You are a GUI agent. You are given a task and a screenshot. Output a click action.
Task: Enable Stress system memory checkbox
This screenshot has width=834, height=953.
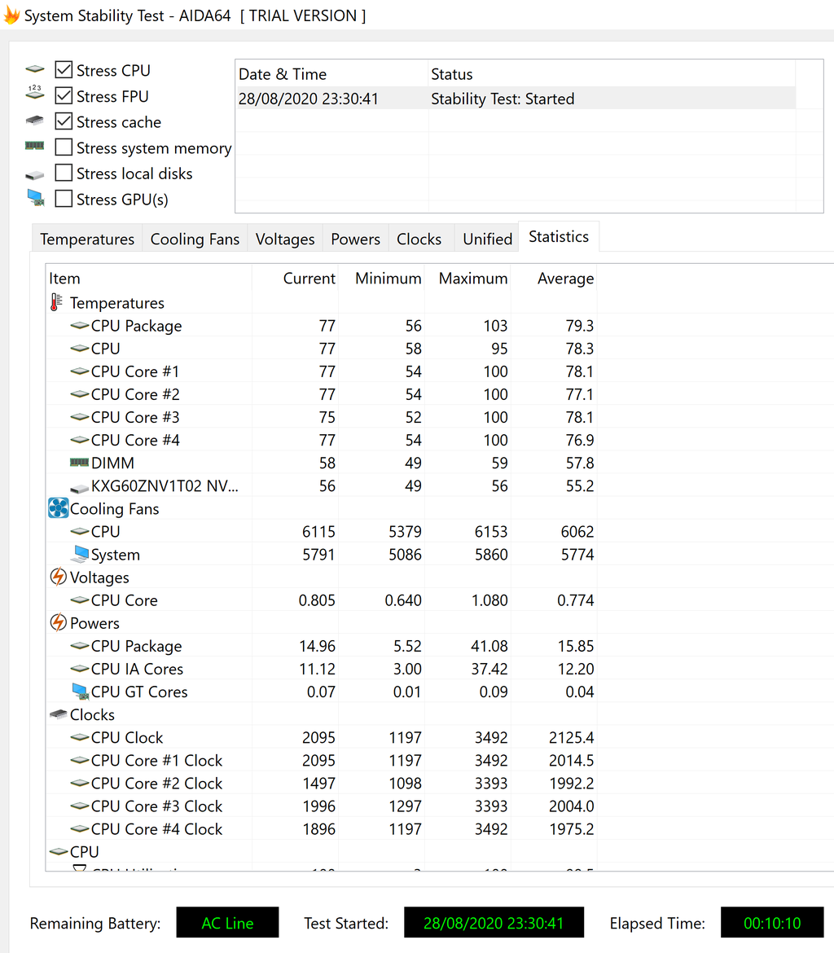64,147
